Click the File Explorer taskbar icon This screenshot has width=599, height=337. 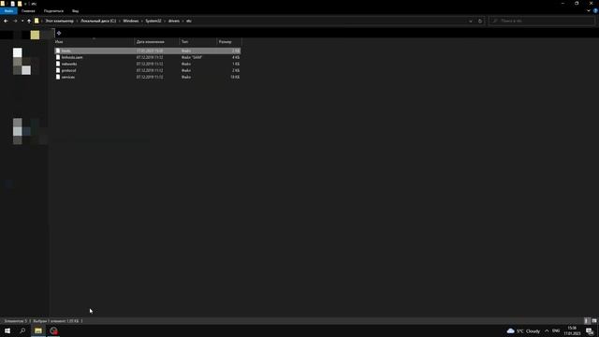tap(38, 330)
